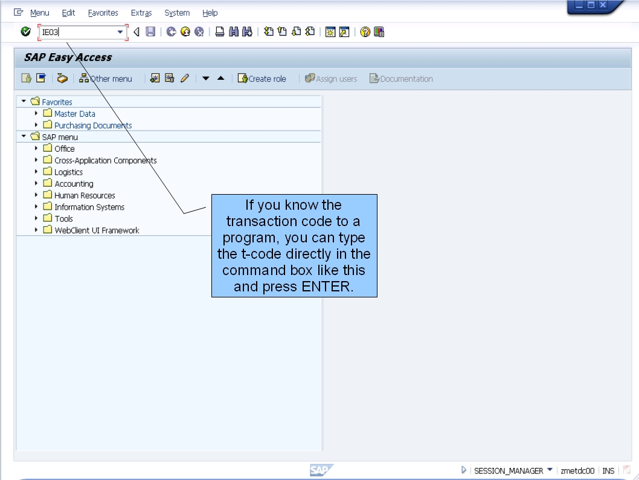Screen dimensions: 639x480
Task: Generate a shortcut icon
Action: pos(344,32)
